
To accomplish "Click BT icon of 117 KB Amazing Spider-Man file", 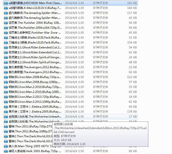I will tap(6, 13).
